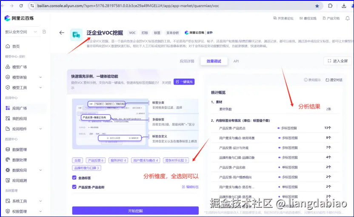The image size is (354, 217).
Task: Click the 产品反馈-产品优点 result row
Action: tap(275, 128)
